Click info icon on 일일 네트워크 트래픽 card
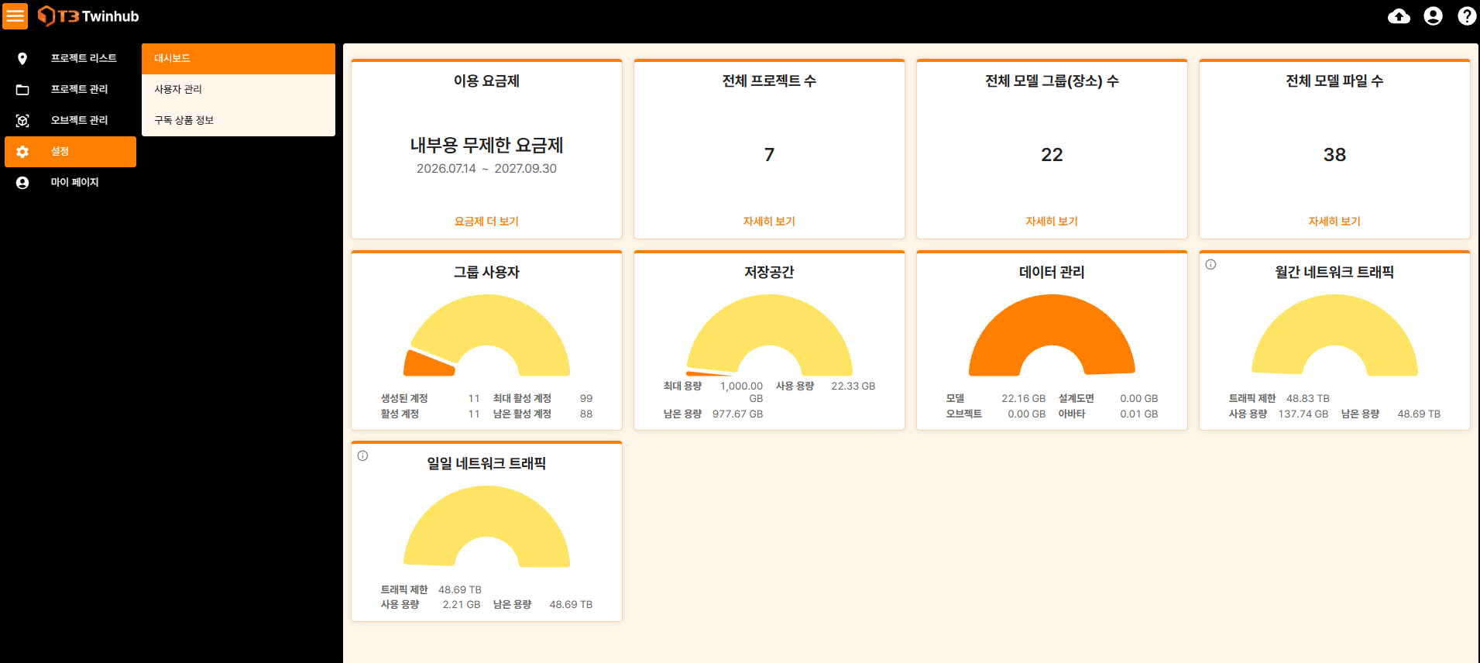 coord(362,455)
